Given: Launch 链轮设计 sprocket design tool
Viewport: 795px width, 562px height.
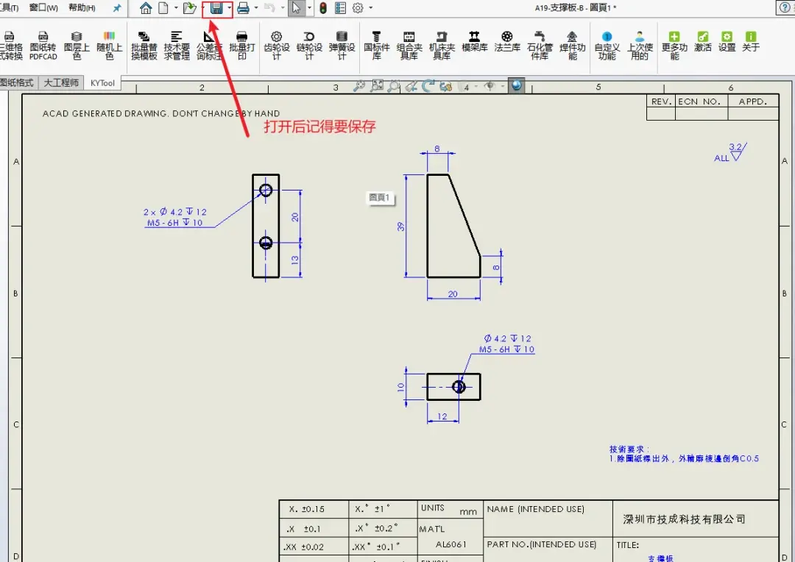Looking at the screenshot, I should click(x=309, y=46).
